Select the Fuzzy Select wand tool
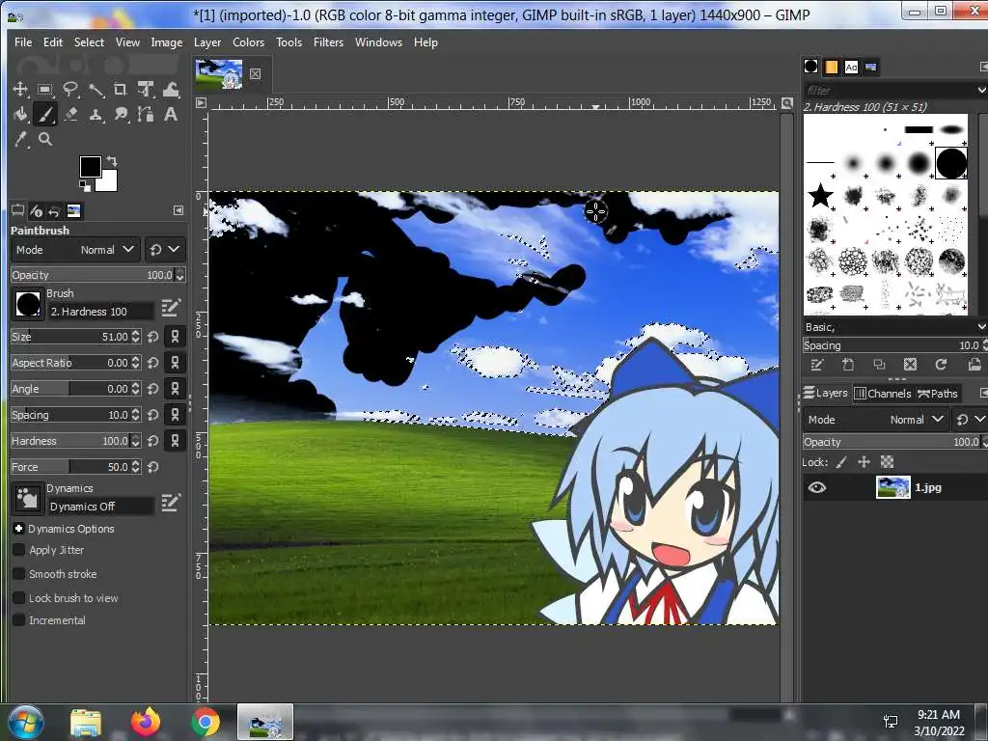Screen dimensions: 988x741 point(96,90)
